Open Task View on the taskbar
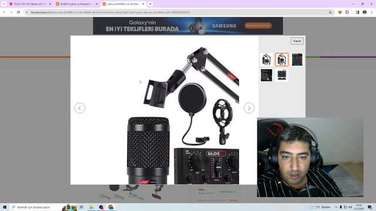This screenshot has width=376, height=211. 82,207
